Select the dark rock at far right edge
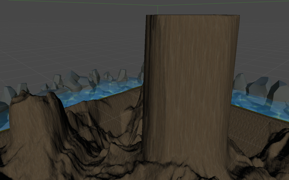 278,91
